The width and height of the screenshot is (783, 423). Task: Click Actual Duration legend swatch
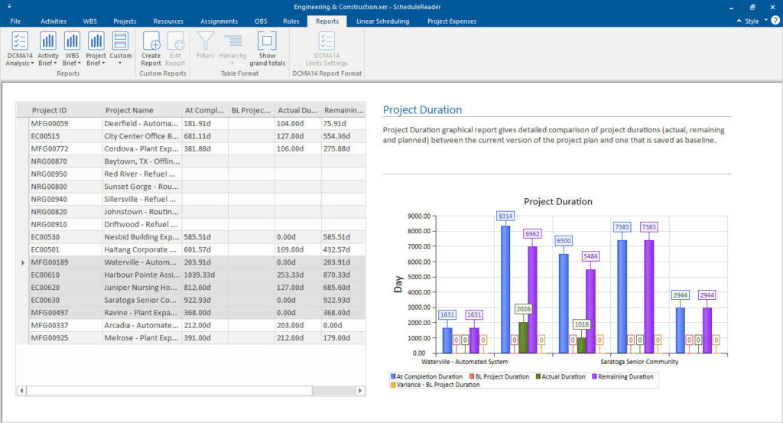tap(538, 376)
